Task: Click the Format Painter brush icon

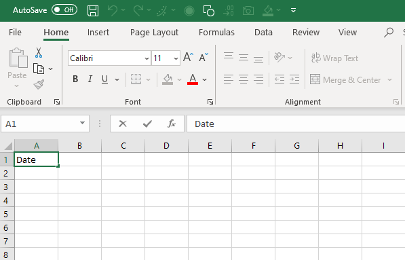Action: tap(39, 84)
